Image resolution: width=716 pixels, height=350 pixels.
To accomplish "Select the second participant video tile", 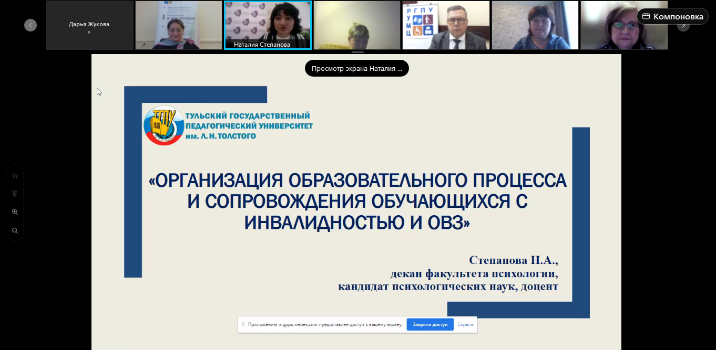I will pyautogui.click(x=178, y=25).
